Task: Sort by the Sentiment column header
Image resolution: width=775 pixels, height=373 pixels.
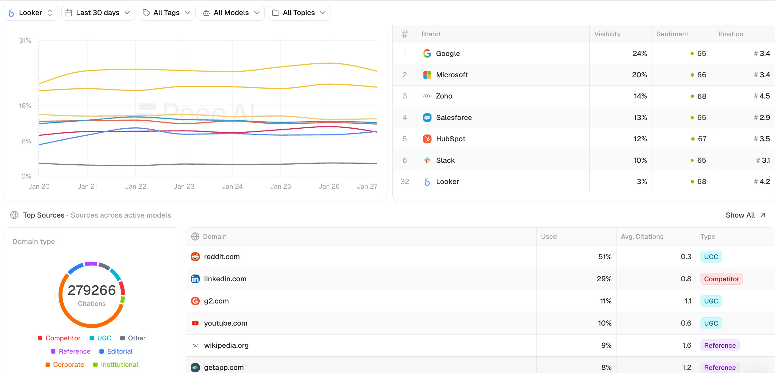Action: pos(672,34)
